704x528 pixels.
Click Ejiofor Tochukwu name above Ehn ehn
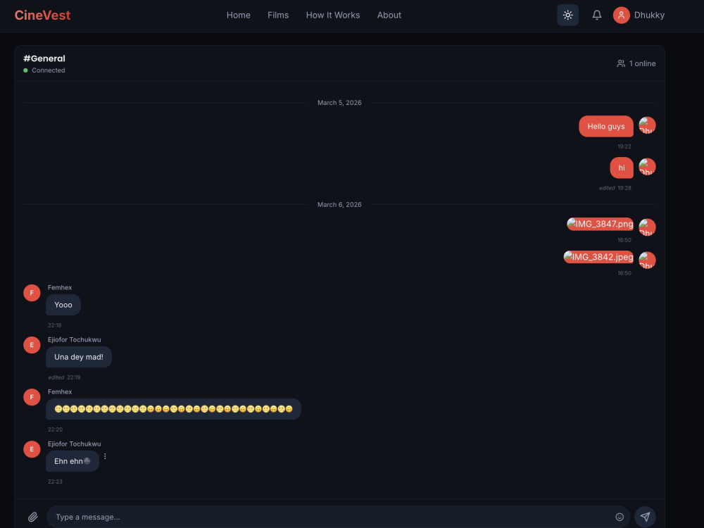pyautogui.click(x=75, y=444)
